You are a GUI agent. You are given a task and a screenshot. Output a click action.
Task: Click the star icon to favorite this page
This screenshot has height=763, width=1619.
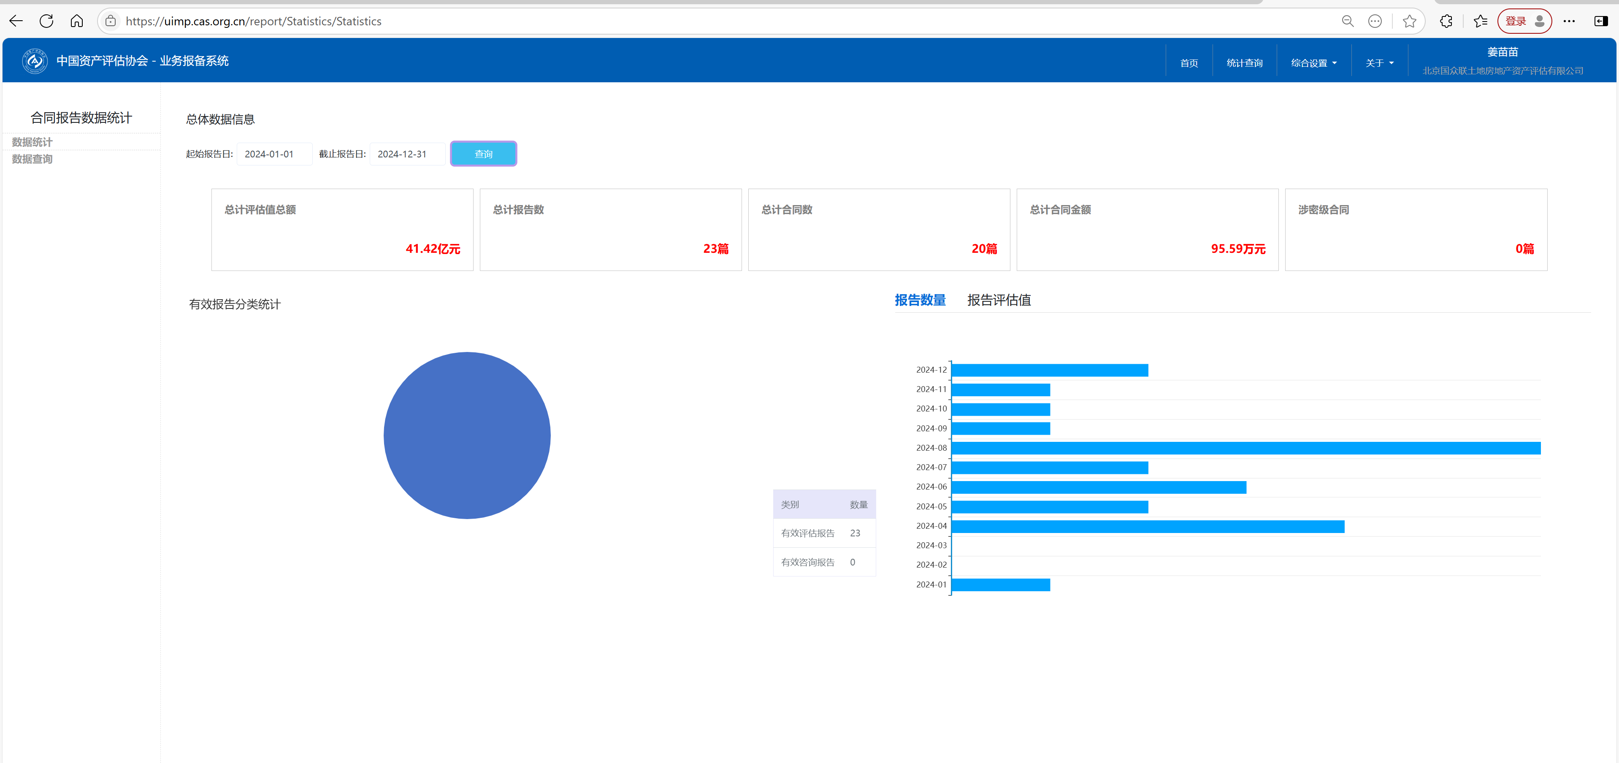(x=1409, y=22)
